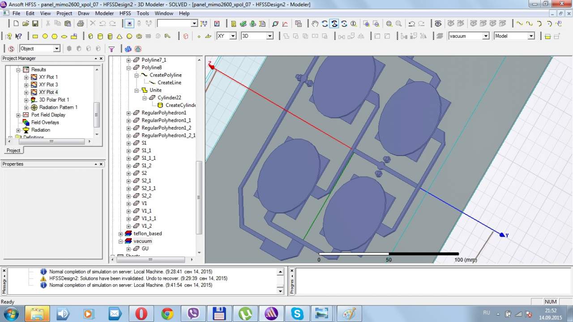Open the HFSS menu
Screen dimensions: 573x322
pyautogui.click(x=125, y=13)
